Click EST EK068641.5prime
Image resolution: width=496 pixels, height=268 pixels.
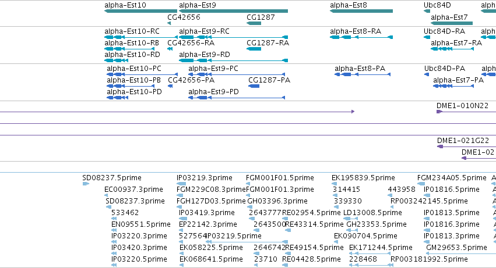[211, 260]
